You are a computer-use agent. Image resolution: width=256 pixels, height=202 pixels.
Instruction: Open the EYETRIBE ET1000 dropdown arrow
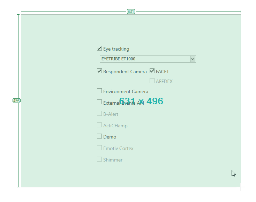click(193, 59)
